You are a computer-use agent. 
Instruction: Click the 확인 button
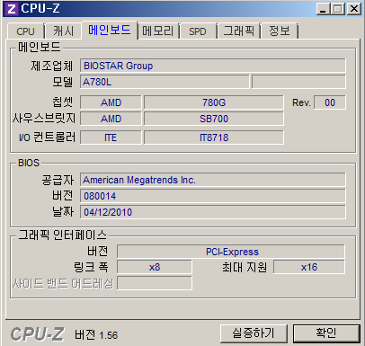point(326,333)
